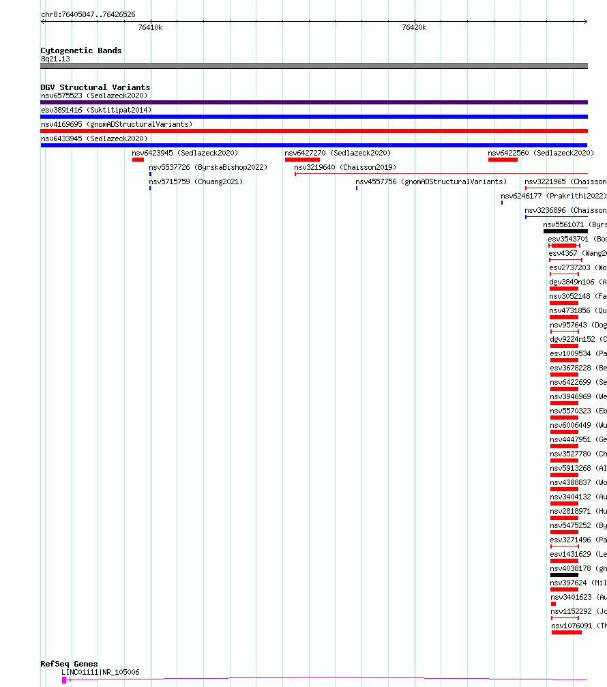Open esv1009534 variant label
Viewport: 607px width, 687px height.
(578, 353)
